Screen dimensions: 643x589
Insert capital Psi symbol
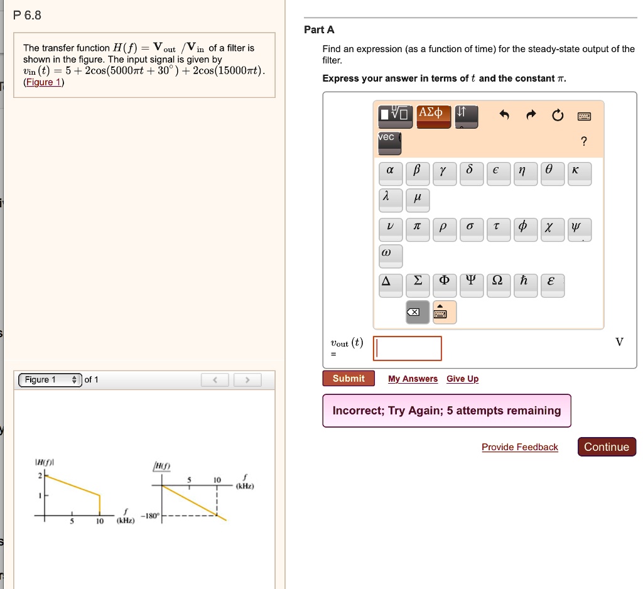tap(471, 286)
